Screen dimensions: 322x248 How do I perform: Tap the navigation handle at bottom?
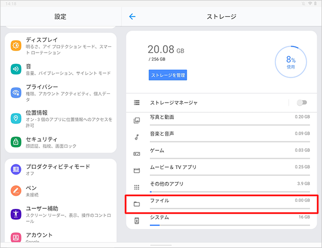[x=161, y=245]
